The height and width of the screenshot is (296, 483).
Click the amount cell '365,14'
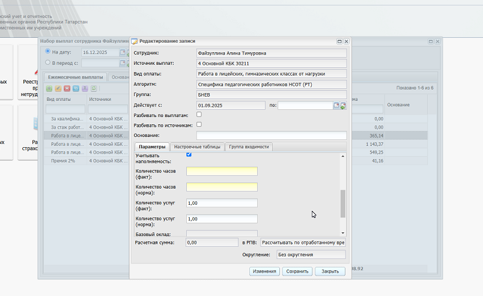coord(377,136)
